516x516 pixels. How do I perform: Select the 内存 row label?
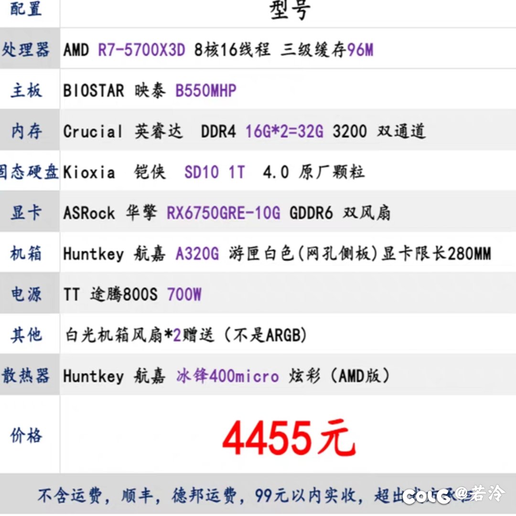pos(26,131)
